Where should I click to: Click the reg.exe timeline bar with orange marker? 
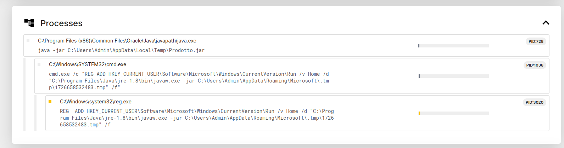pyautogui.click(x=453, y=113)
